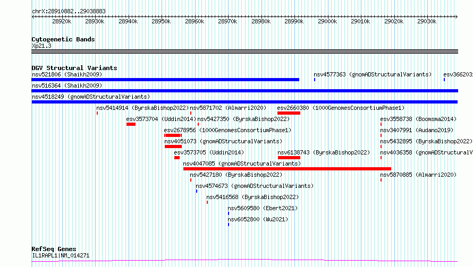Click the 29000k ruler tick label

tap(327, 21)
